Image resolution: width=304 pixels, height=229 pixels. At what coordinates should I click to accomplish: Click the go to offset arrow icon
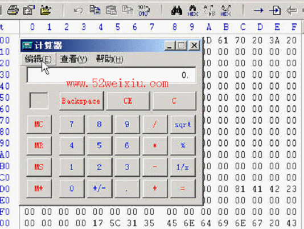coord(275,10)
